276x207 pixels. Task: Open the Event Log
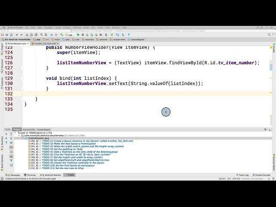tap(242, 175)
